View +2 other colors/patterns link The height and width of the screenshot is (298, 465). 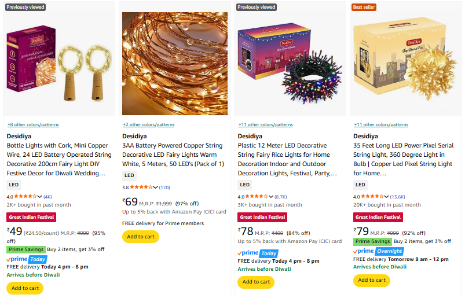[x=148, y=125]
